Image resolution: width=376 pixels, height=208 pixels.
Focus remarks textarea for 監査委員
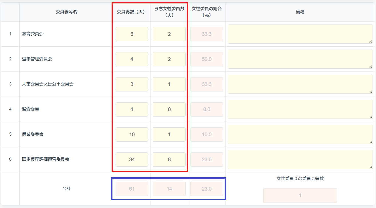tap(300, 109)
